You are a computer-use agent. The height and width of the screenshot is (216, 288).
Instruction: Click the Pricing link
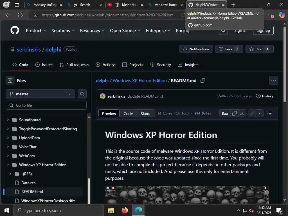182,30
